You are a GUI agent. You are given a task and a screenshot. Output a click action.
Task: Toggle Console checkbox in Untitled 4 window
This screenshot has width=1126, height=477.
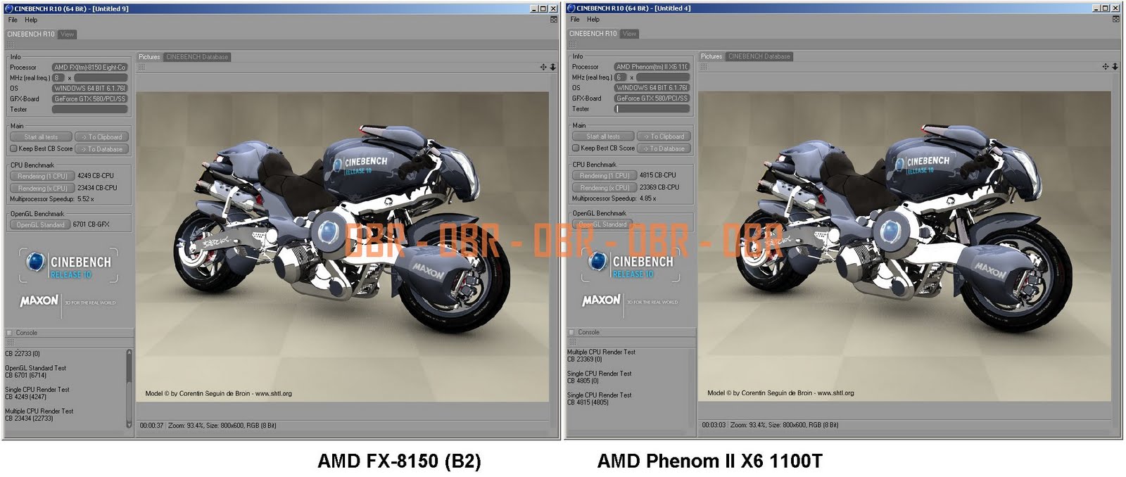pyautogui.click(x=571, y=332)
